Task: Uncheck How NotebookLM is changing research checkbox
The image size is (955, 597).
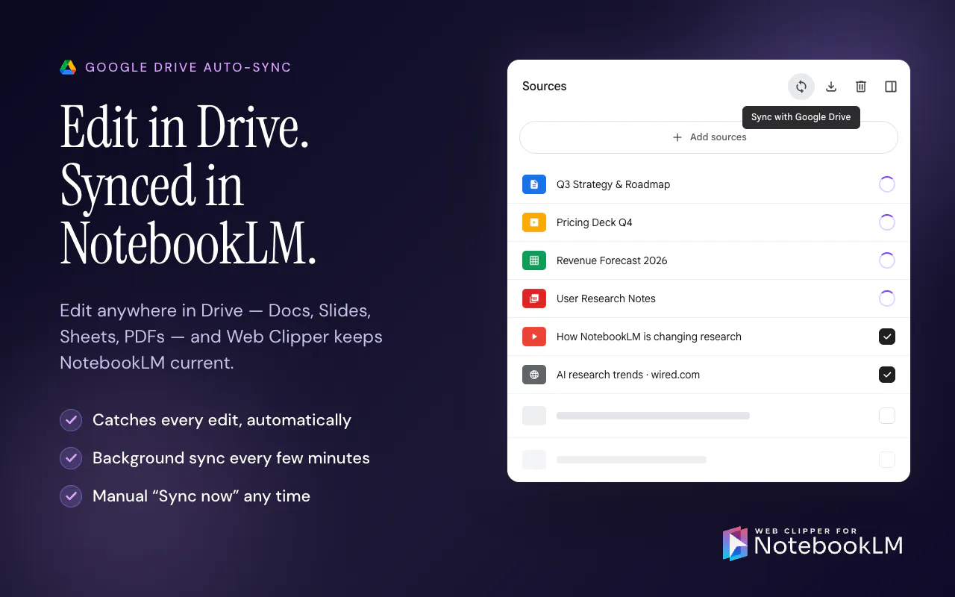Action: [x=887, y=337]
